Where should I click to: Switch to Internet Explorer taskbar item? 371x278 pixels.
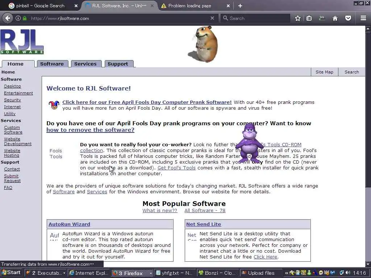(x=89, y=273)
